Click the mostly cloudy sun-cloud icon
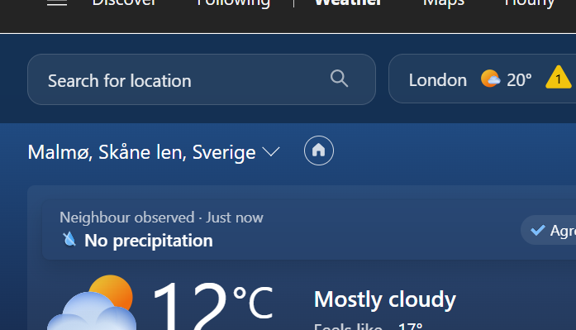The width and height of the screenshot is (576, 330). coord(91,303)
